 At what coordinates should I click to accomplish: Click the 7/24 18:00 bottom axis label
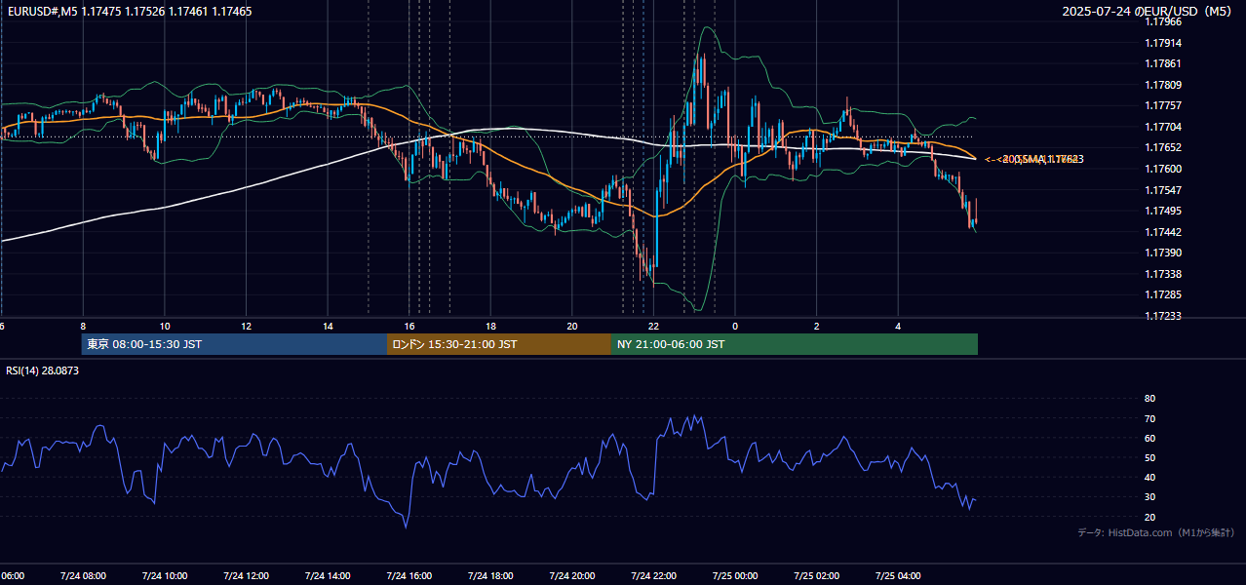coord(490,575)
